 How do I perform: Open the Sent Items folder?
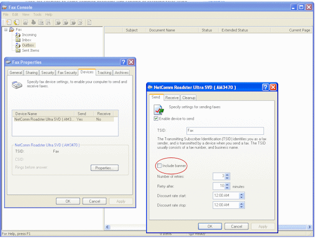tap(31, 50)
